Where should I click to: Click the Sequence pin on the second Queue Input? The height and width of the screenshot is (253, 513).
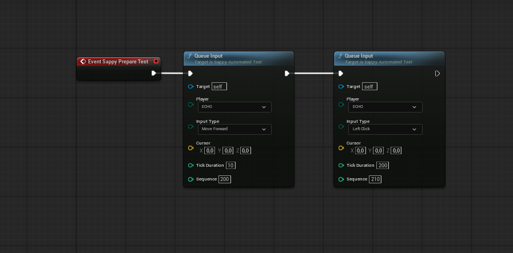341,179
